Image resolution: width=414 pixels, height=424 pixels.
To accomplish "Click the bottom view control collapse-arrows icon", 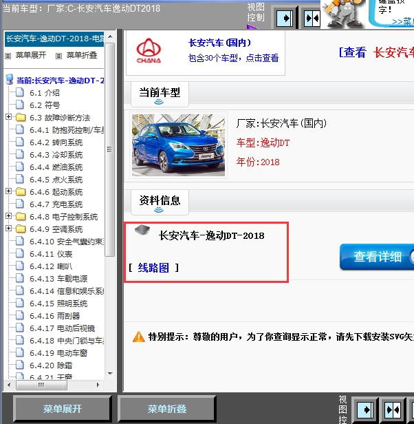I will point(393,410).
